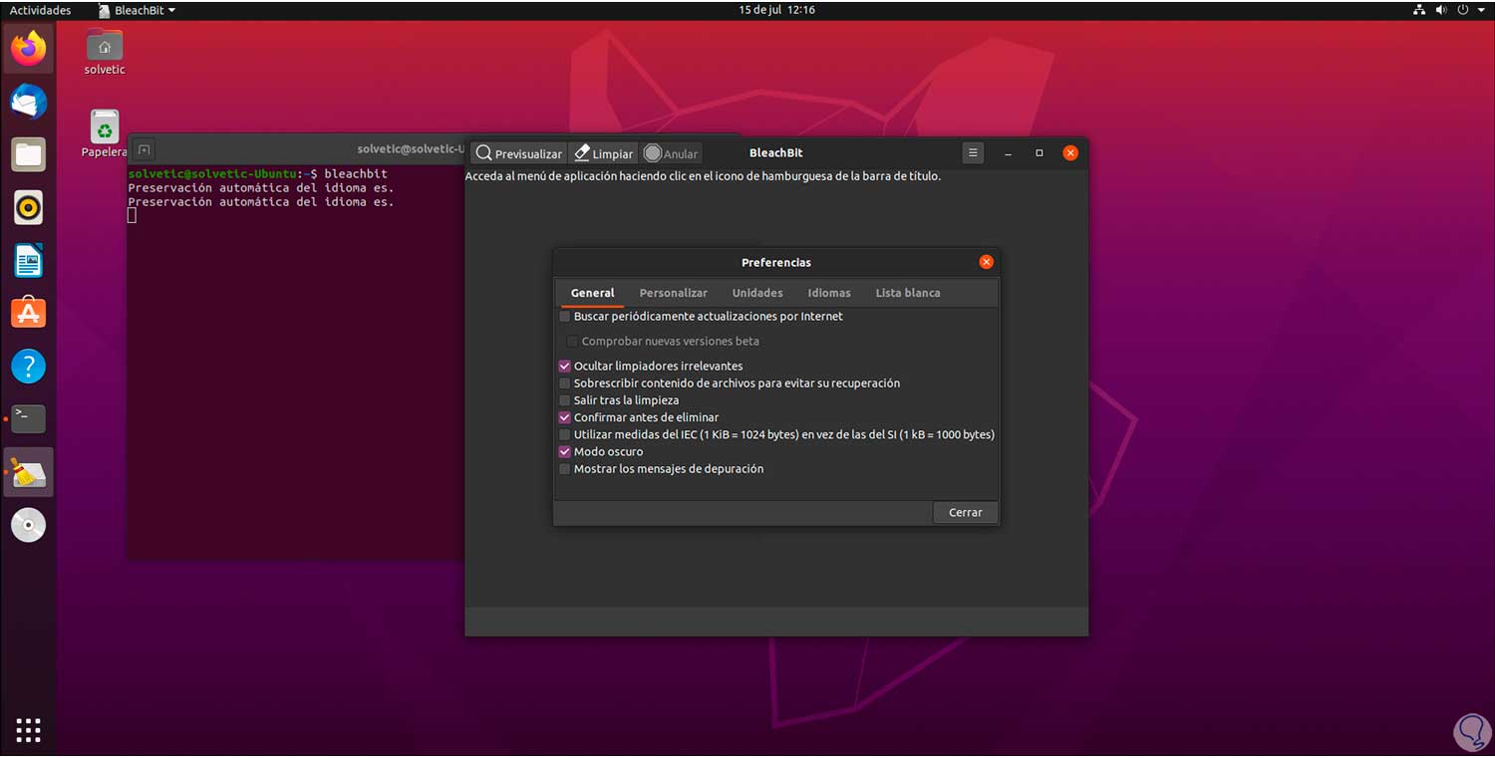
Task: Switch to the Idiomas tab
Action: (829, 293)
